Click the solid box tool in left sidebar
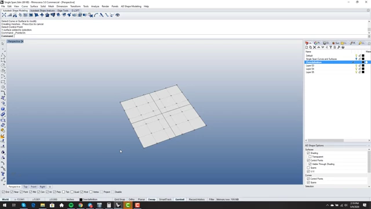This screenshot has height=209, width=371. [x=3, y=109]
